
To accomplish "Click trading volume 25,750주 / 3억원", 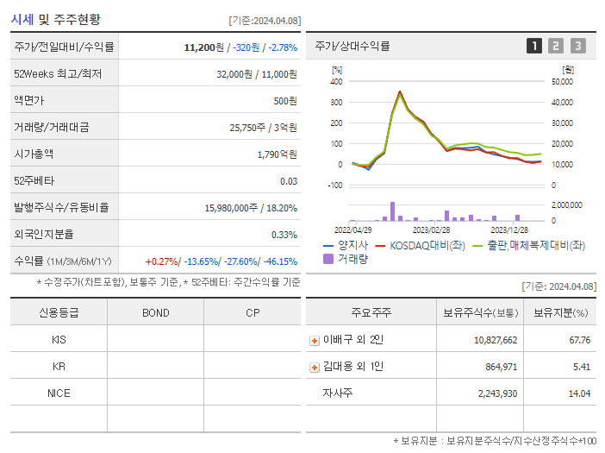I will coord(263,128).
